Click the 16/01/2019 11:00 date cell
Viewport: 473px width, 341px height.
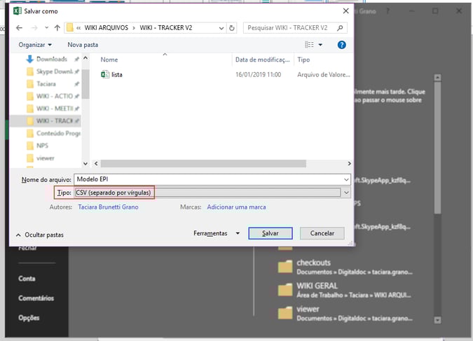258,74
